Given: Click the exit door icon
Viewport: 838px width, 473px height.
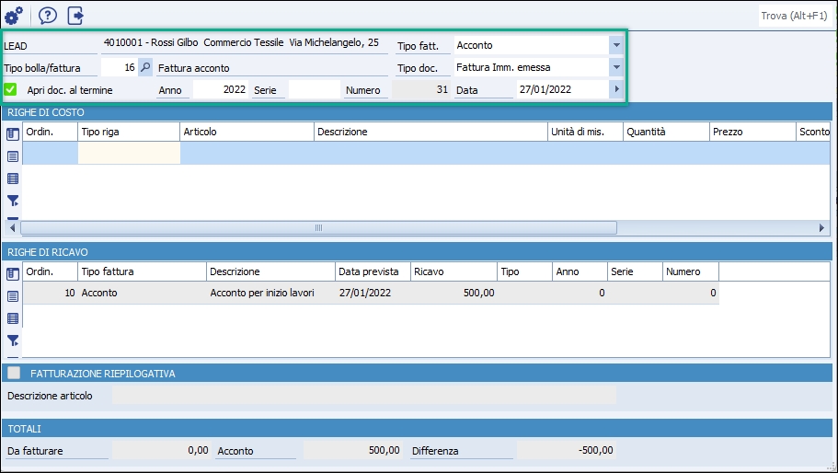Looking at the screenshot, I should click(x=75, y=16).
